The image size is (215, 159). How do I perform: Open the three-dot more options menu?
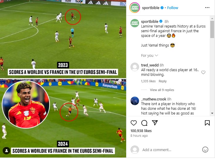pyautogui.click(x=207, y=8)
